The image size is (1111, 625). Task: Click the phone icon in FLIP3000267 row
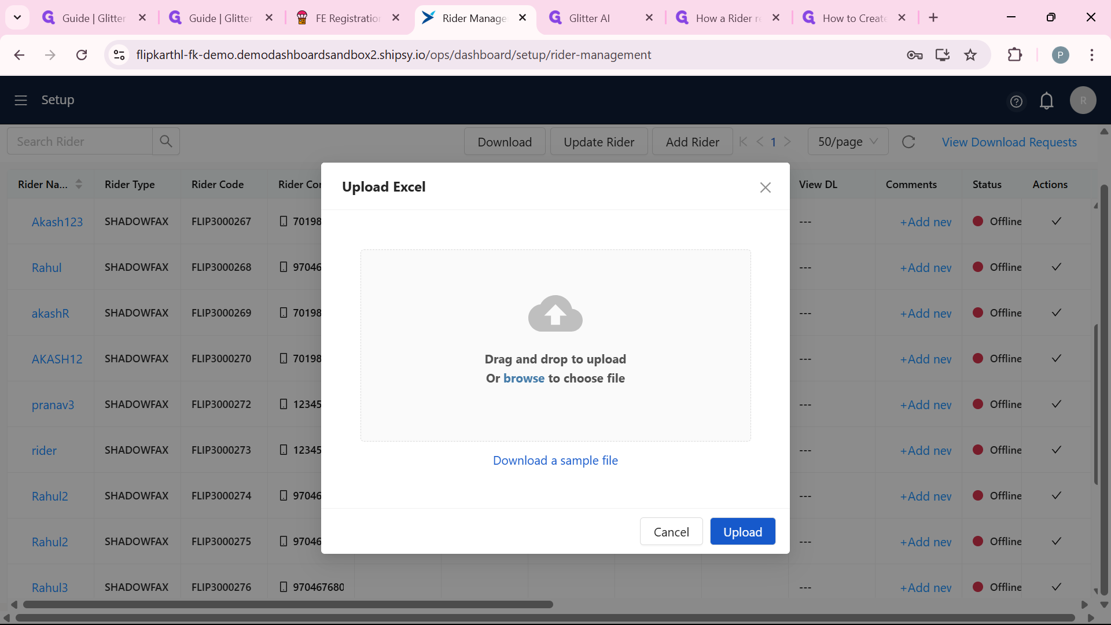(x=284, y=222)
